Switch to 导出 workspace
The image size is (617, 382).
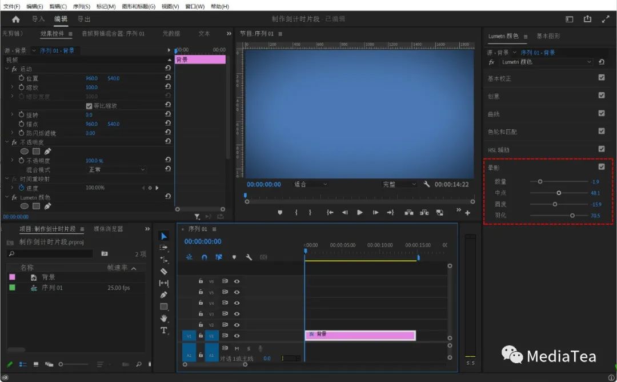(84, 19)
